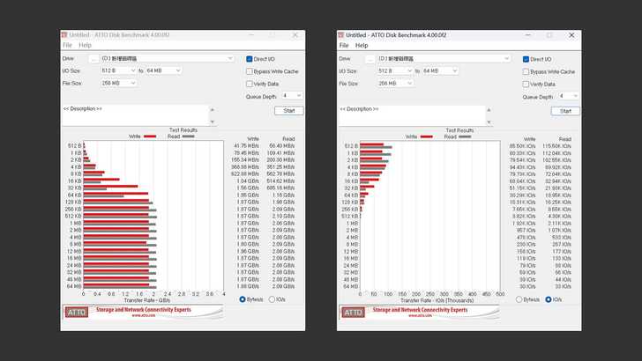Viewport: 642px width, 361px height.
Task: Open File menu in right ATTO window
Action: [344, 46]
